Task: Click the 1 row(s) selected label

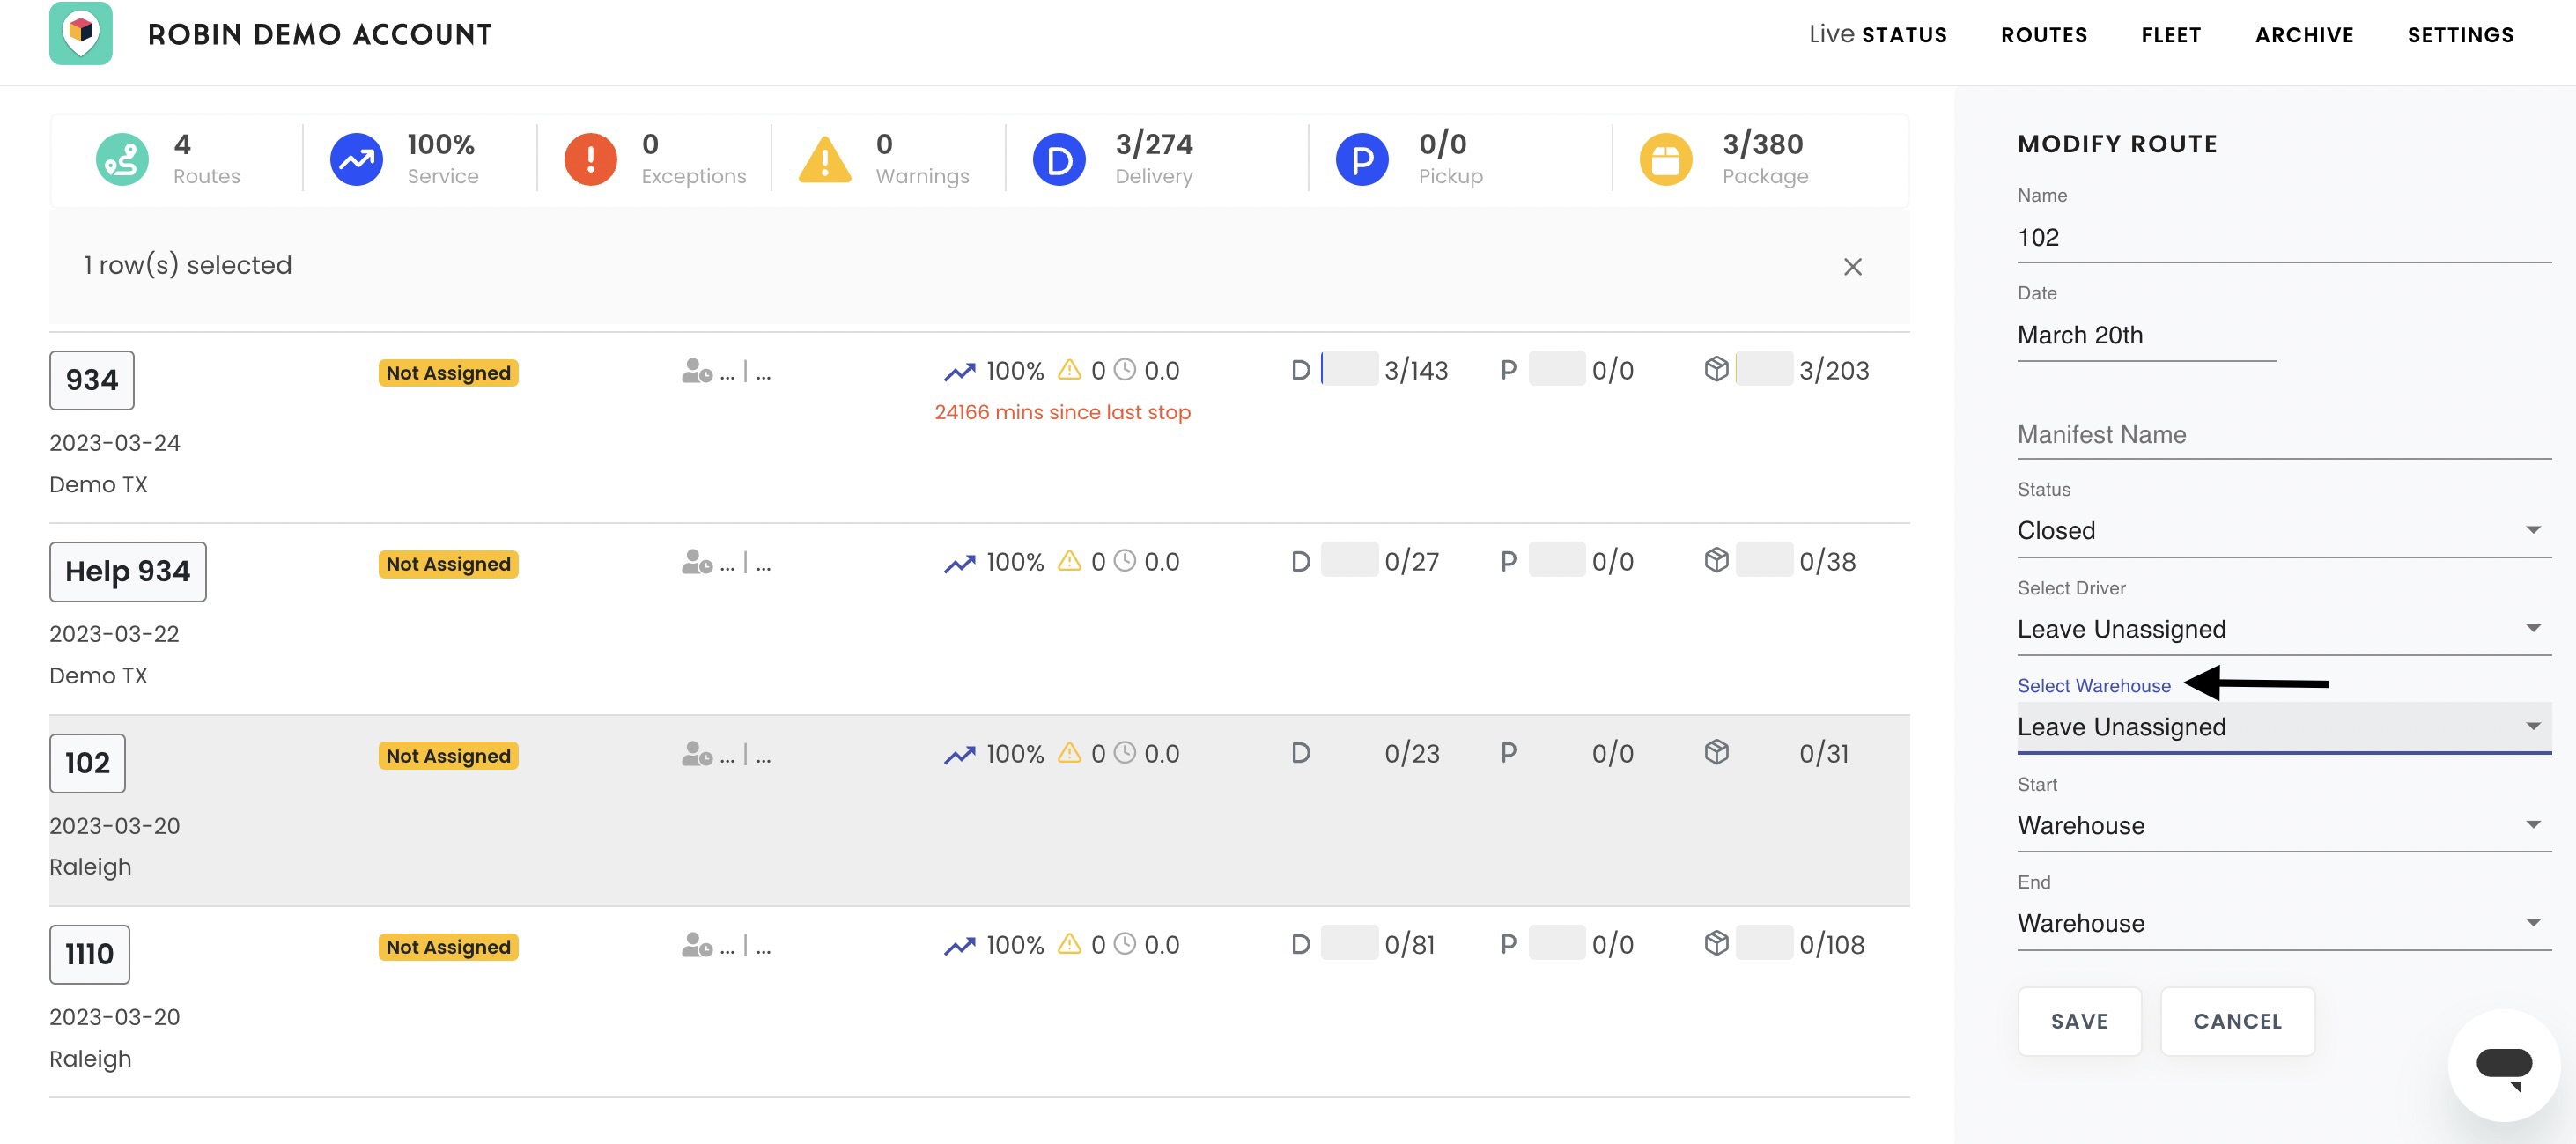Action: coord(188,265)
